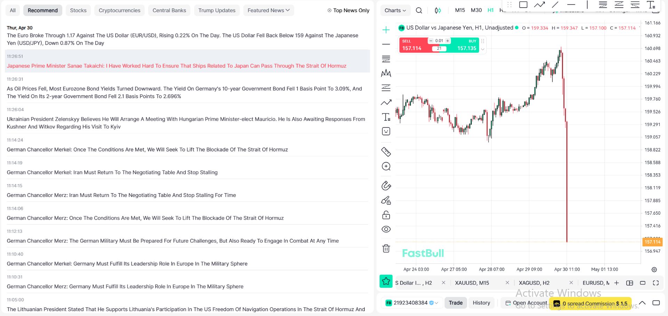Toggle drawings visibility eye icon
The width and height of the screenshot is (668, 316).
click(386, 229)
